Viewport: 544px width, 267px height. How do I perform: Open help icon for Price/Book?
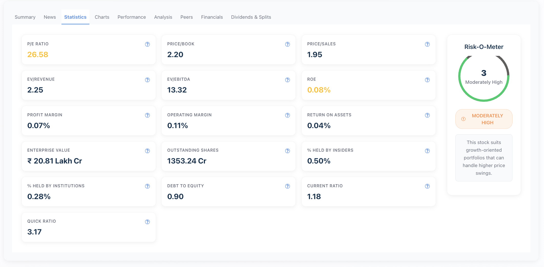click(287, 44)
